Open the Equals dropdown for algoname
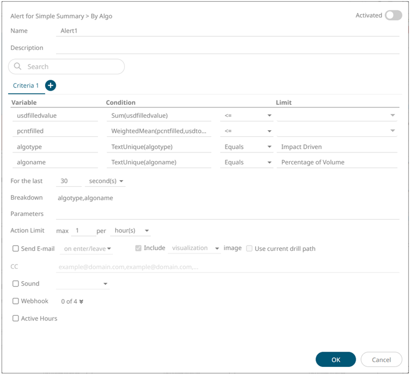410x375 pixels. click(x=248, y=162)
